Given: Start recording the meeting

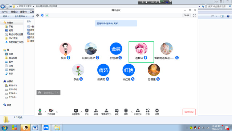Looking at the screenshot, I should (126, 112).
